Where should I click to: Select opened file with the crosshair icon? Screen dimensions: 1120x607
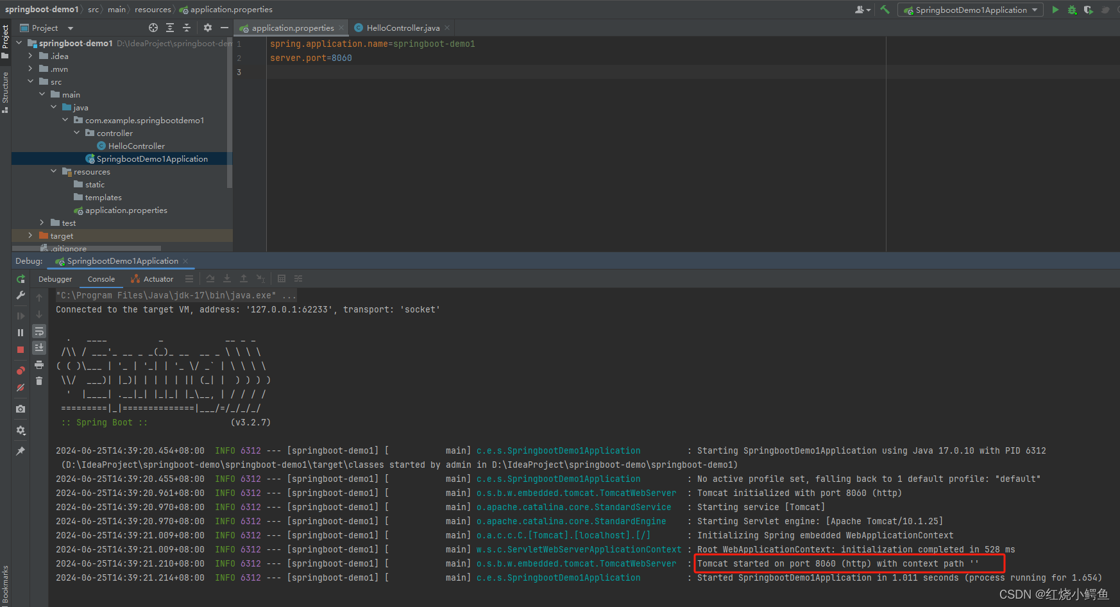pos(153,28)
